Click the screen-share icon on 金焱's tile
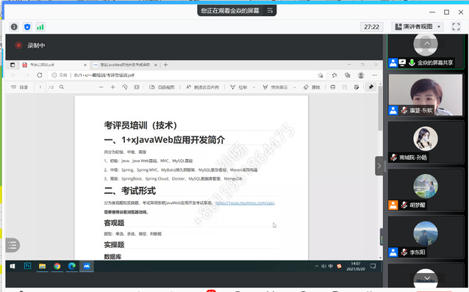Image resolution: width=469 pixels, height=292 pixels. coord(402,62)
